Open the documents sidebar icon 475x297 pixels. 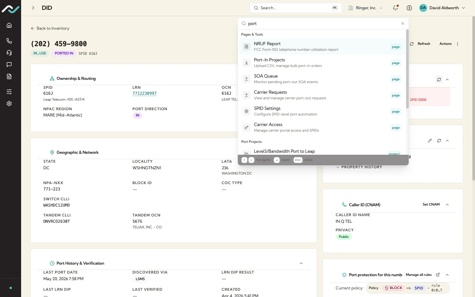click(x=9, y=77)
